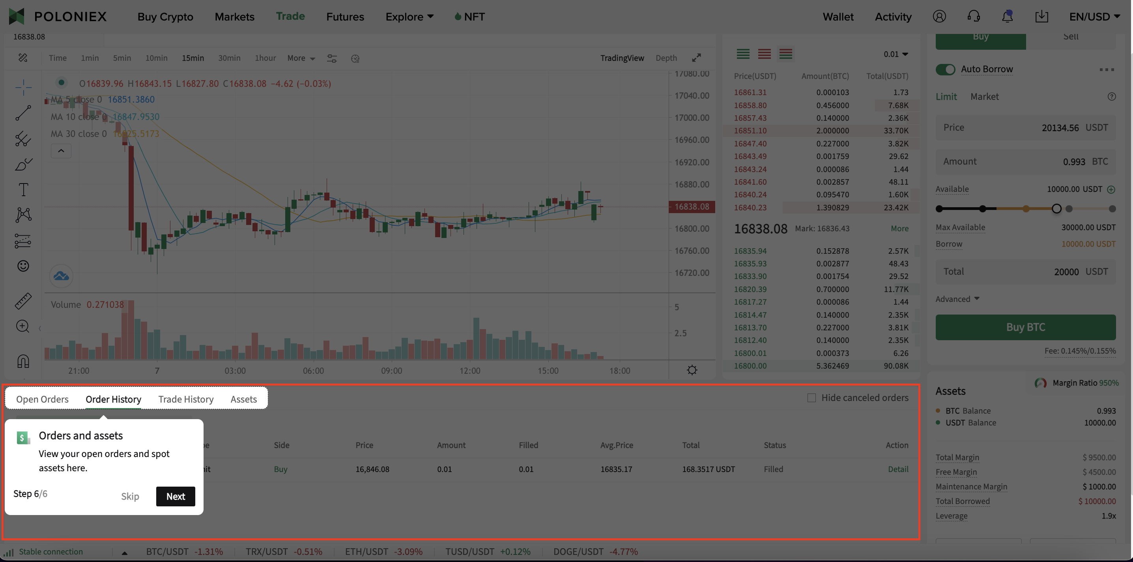Expand the Advanced order options
The image size is (1133, 562).
click(957, 298)
